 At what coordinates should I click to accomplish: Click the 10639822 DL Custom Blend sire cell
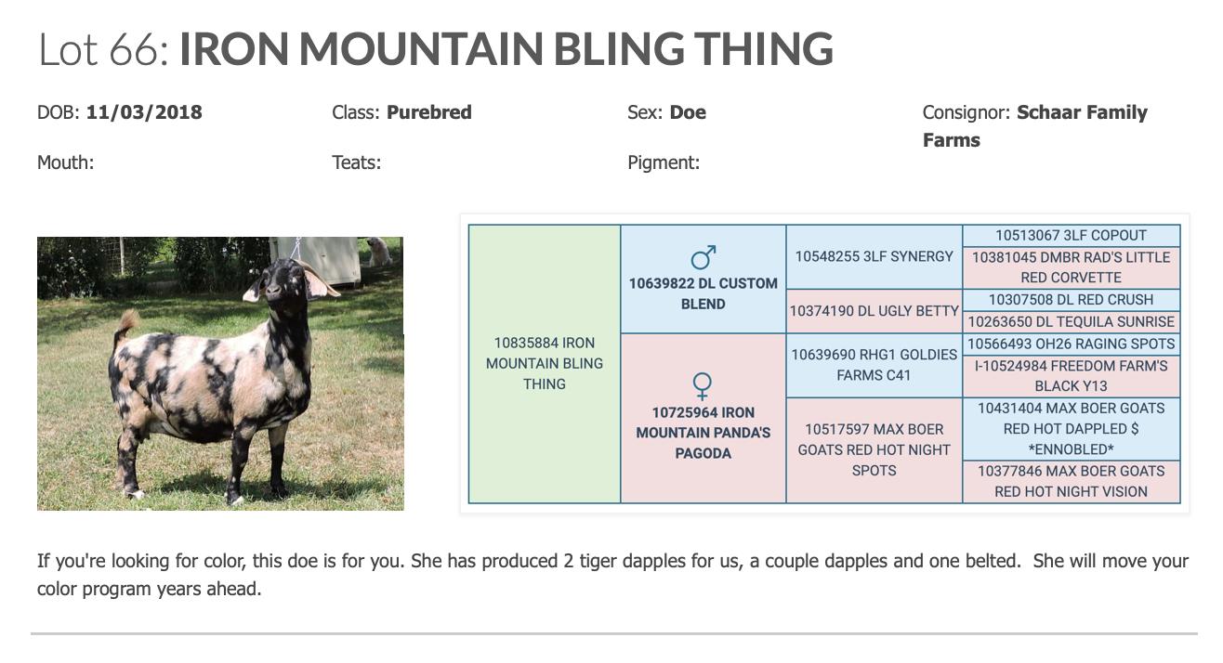pyautogui.click(x=704, y=279)
